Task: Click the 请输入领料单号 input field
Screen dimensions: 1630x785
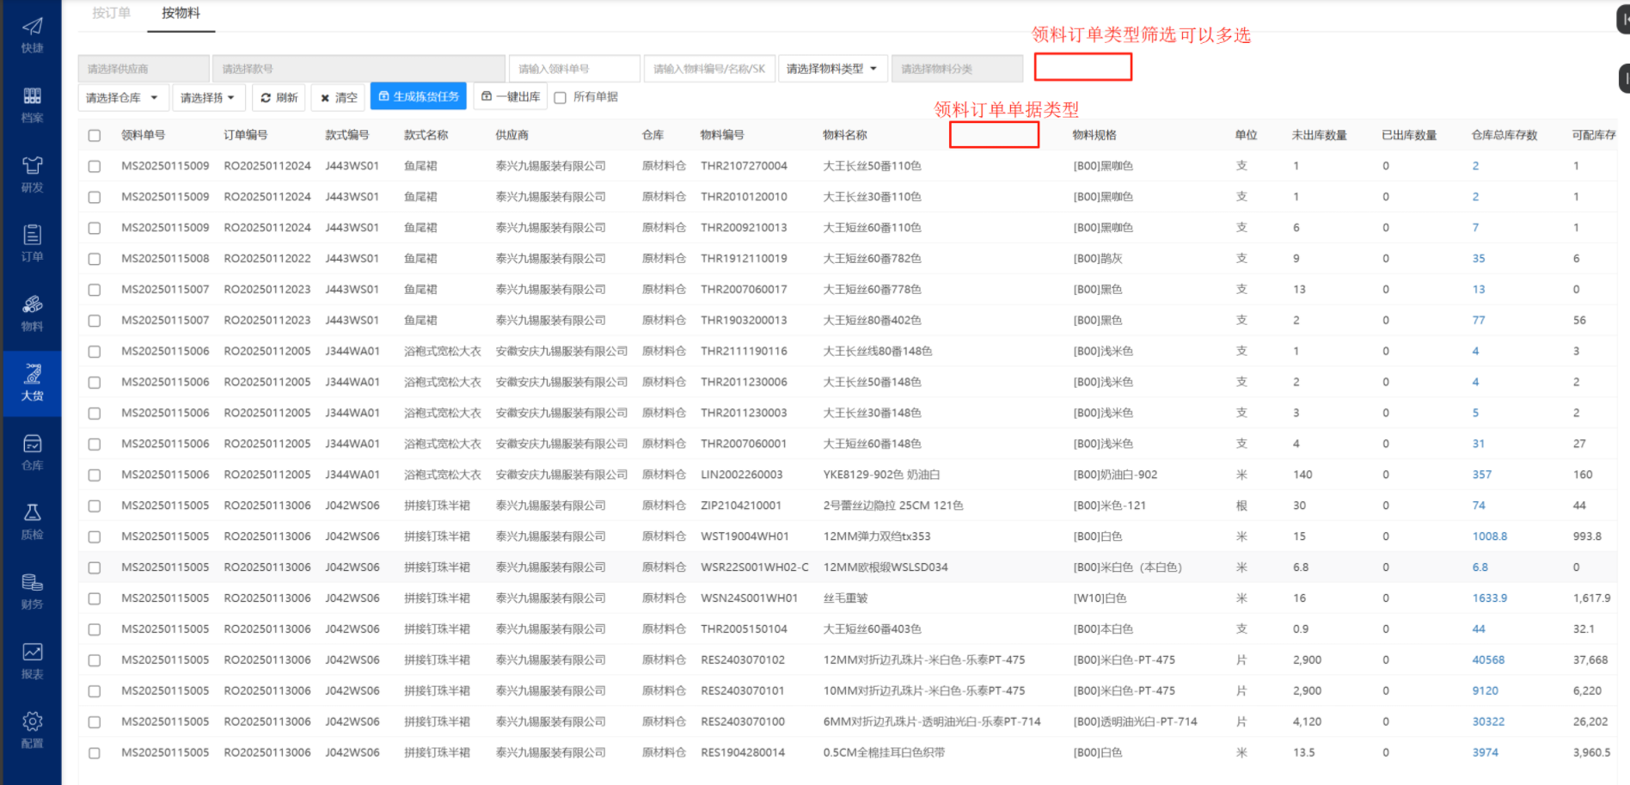Action: (x=573, y=69)
